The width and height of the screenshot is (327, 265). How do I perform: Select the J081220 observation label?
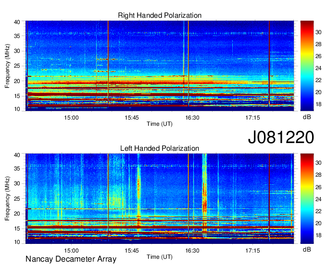point(281,137)
